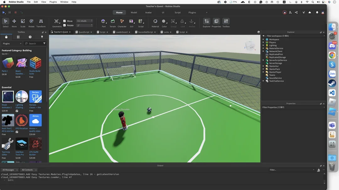
Task: Click See All in Featured Building category
Action: tap(5, 54)
